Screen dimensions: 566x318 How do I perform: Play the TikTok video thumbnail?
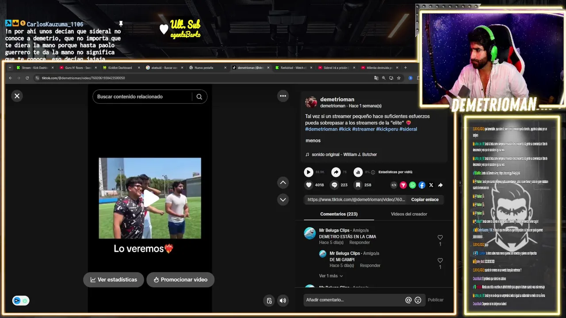[150, 198]
